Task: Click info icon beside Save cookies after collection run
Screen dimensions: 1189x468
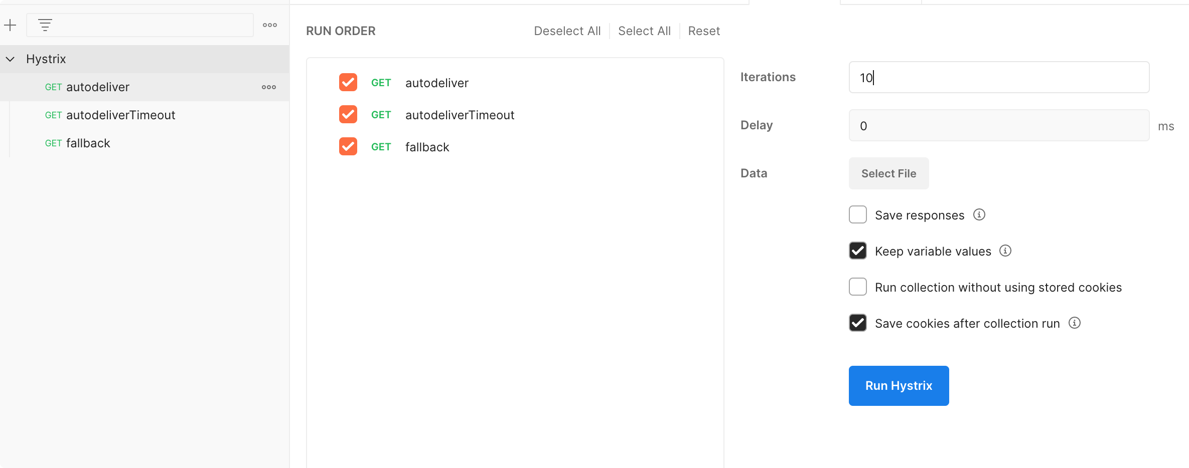Action: 1075,323
